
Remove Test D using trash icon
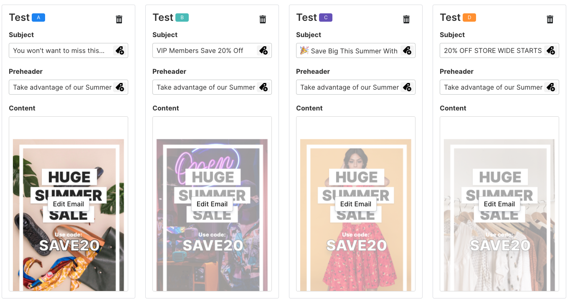pos(550,19)
